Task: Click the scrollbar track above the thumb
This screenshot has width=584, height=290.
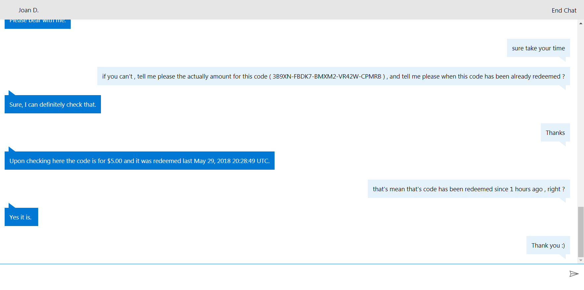Action: click(x=581, y=116)
